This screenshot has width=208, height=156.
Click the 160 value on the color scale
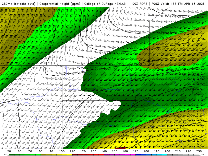pos(125,151)
